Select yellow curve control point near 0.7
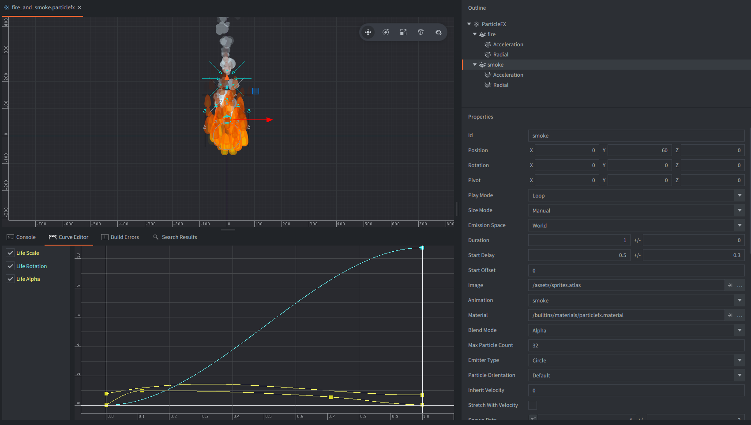This screenshot has height=425, width=751. (x=331, y=397)
